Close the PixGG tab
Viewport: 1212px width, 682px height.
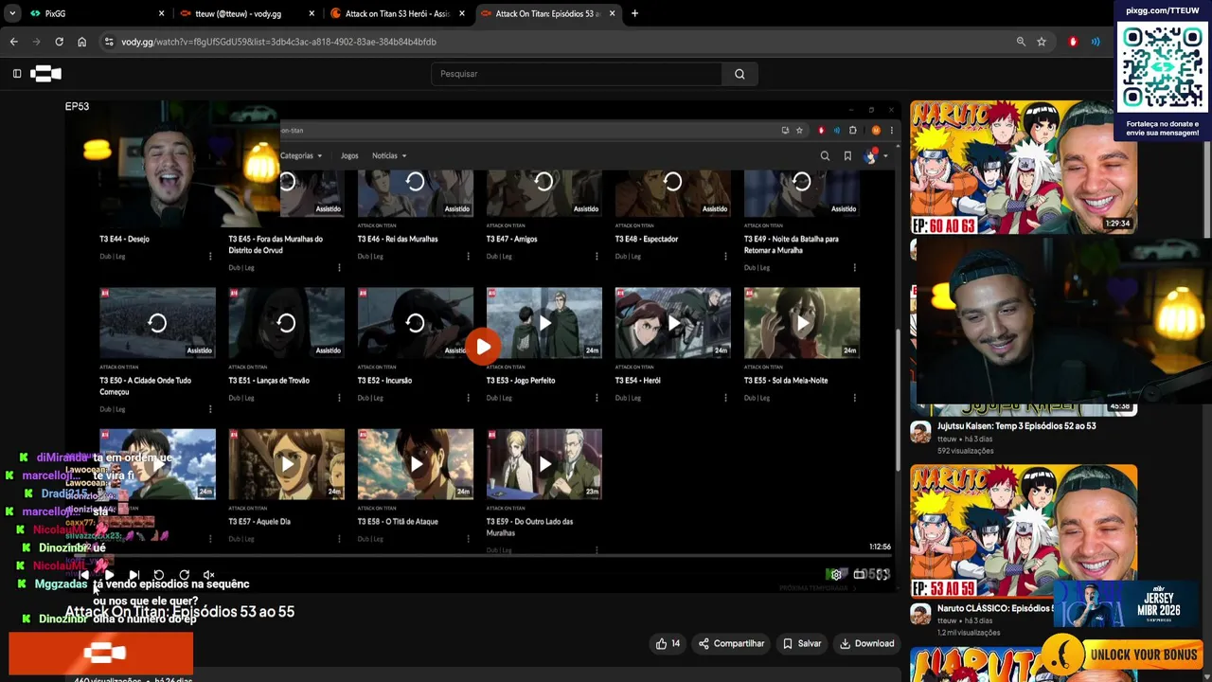161,13
